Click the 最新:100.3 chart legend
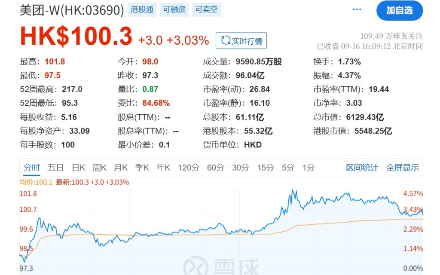 [92, 182]
